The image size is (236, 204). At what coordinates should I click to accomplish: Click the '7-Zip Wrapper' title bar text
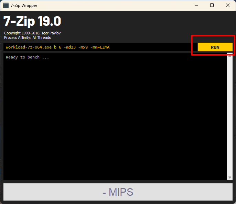click(24, 6)
